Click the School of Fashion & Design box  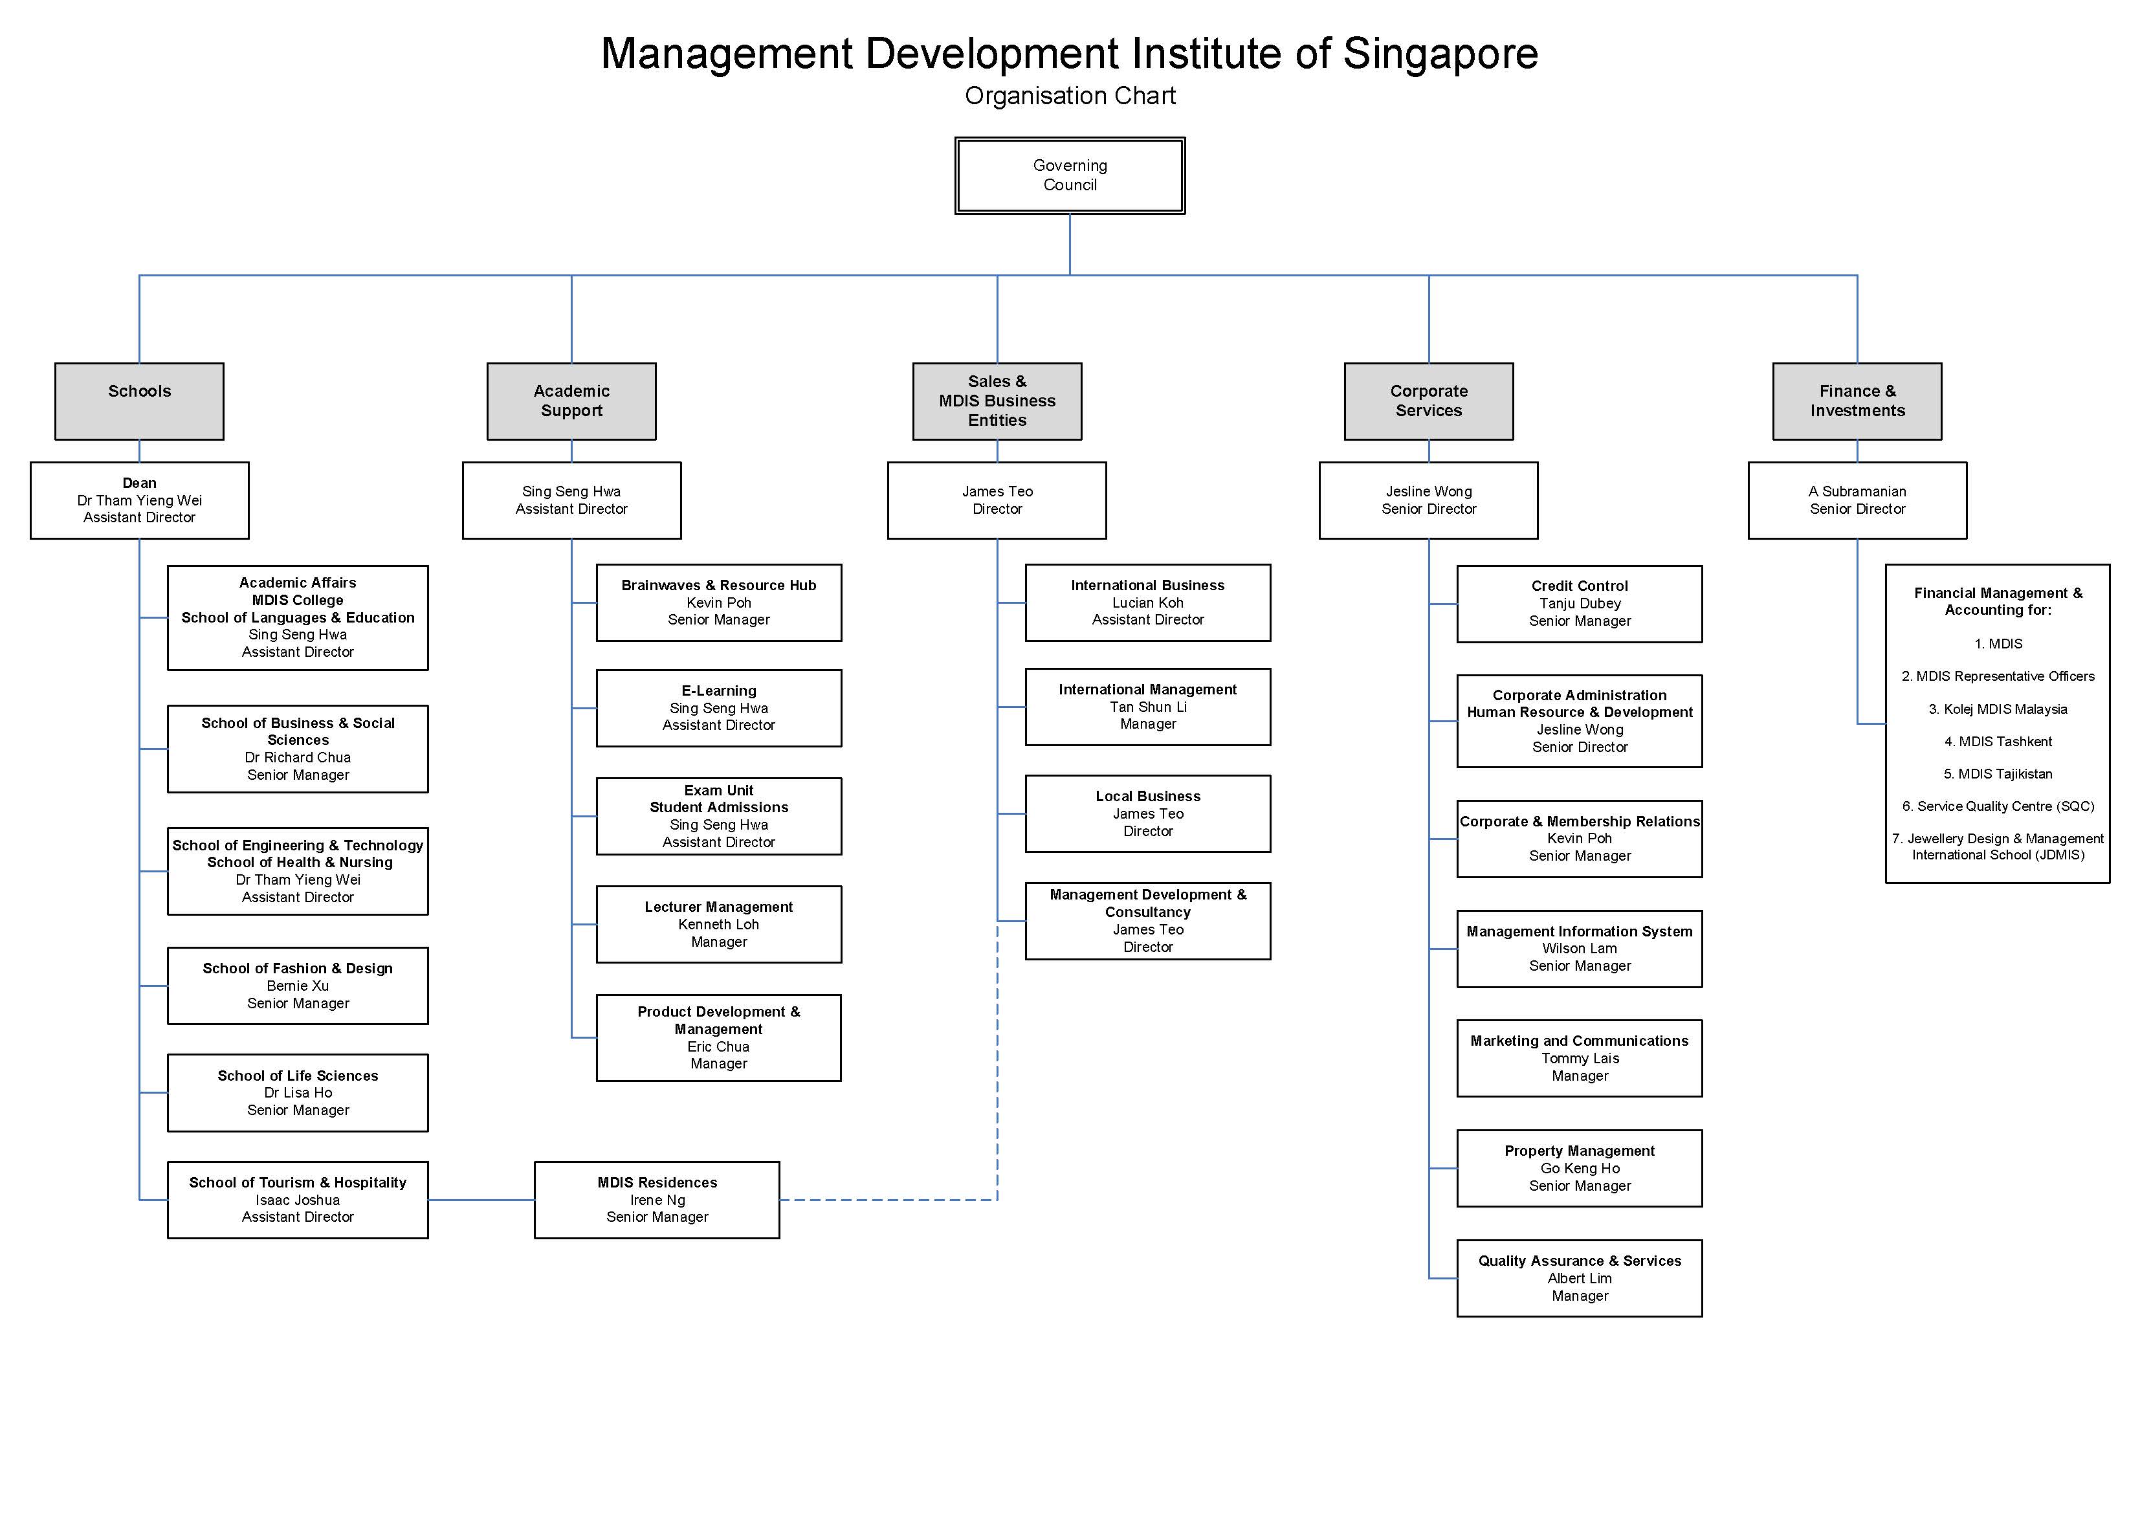pos(298,986)
